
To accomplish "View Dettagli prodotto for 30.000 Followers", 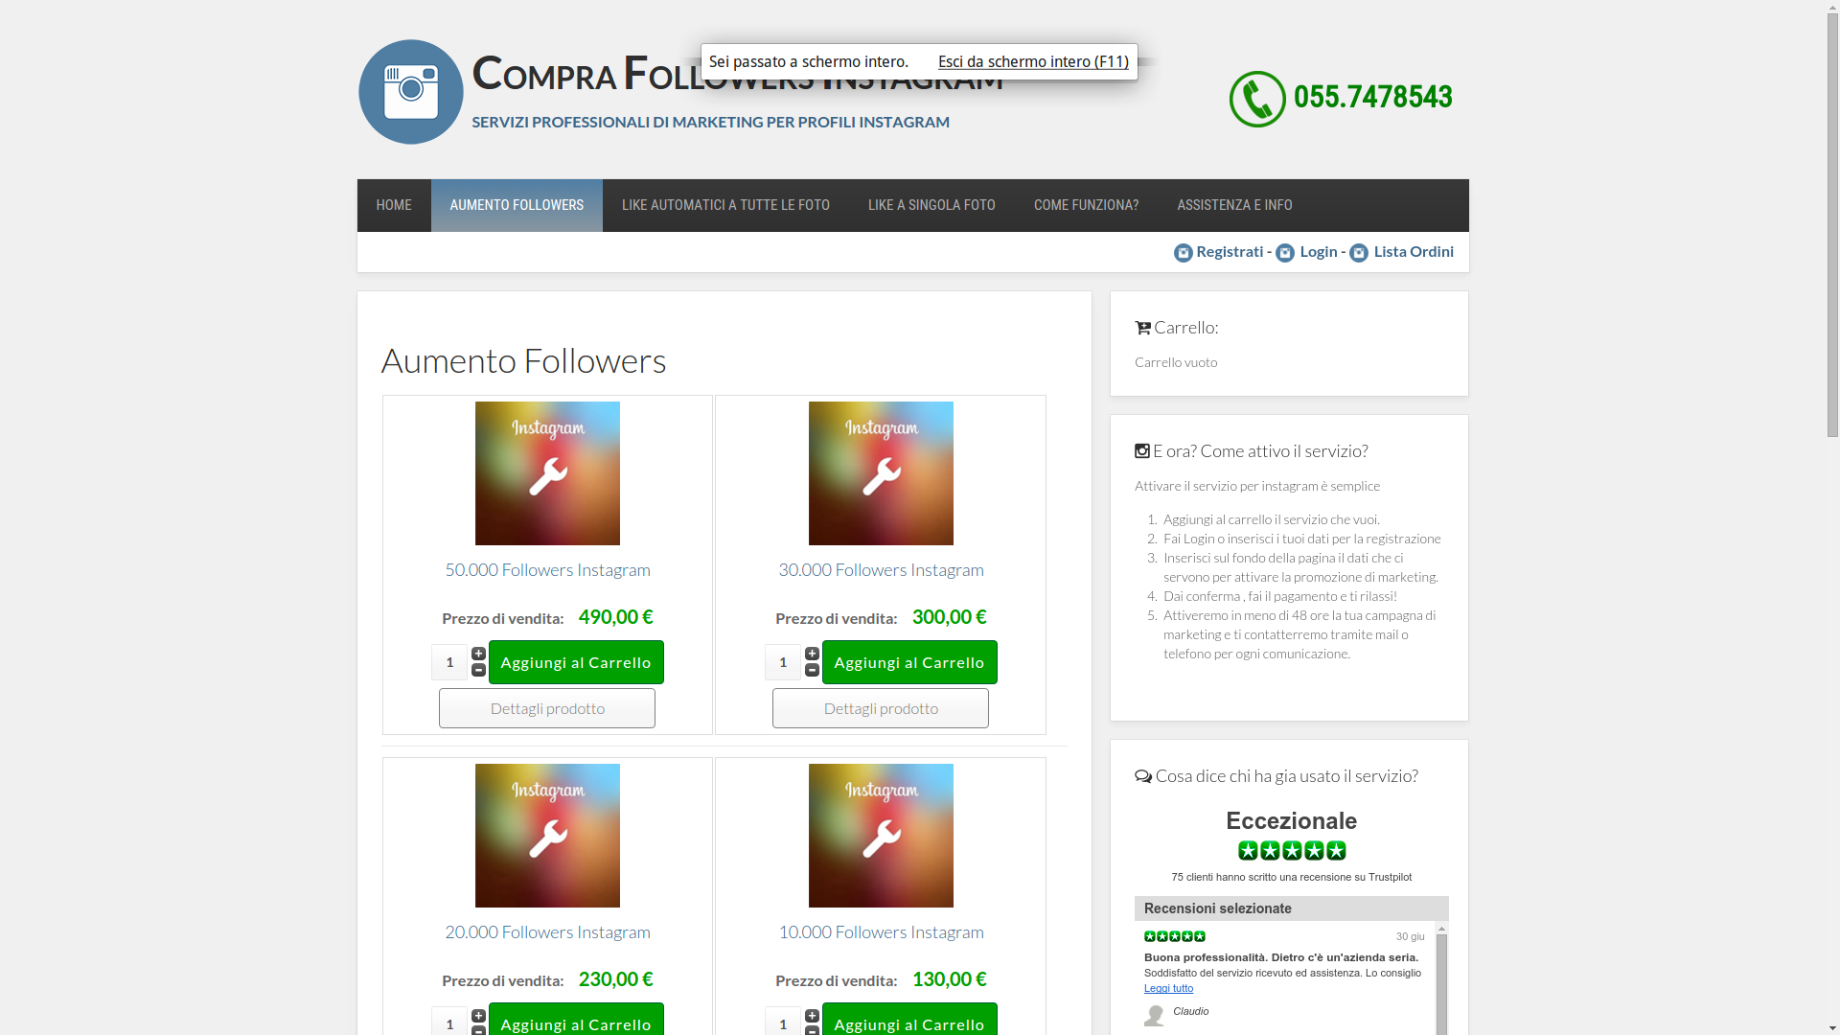I will click(881, 708).
